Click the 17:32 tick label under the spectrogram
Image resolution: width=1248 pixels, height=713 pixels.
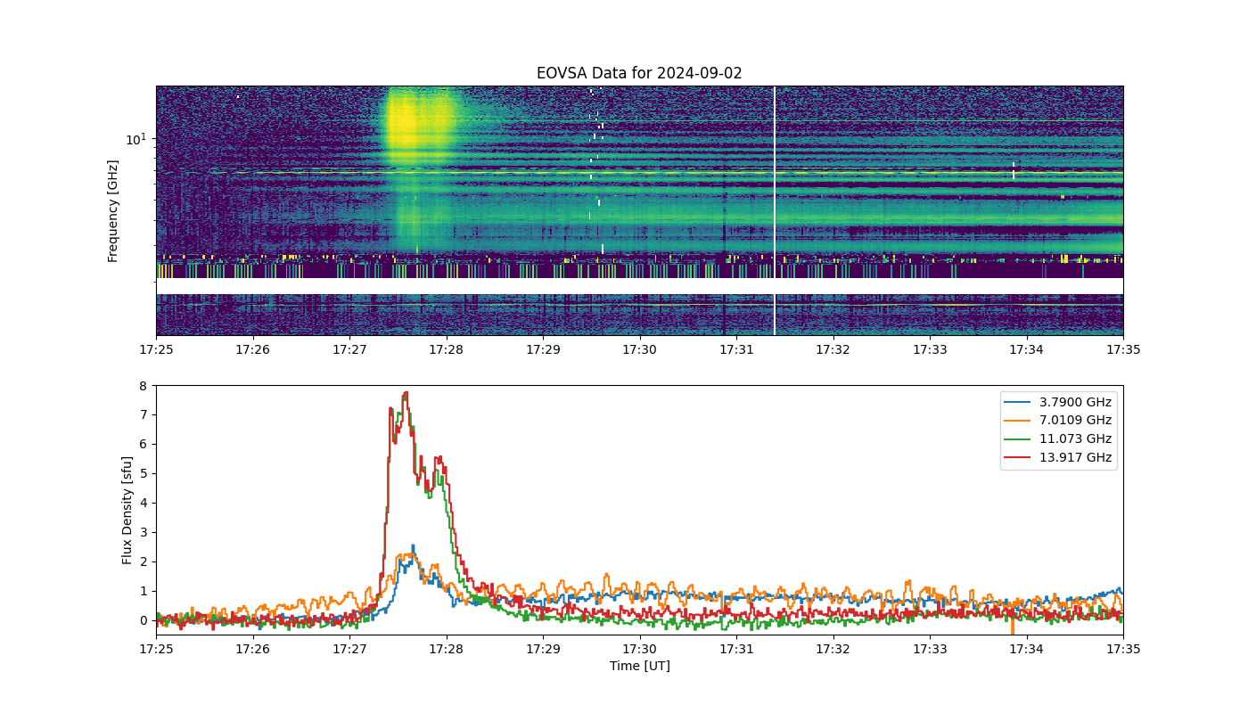833,350
